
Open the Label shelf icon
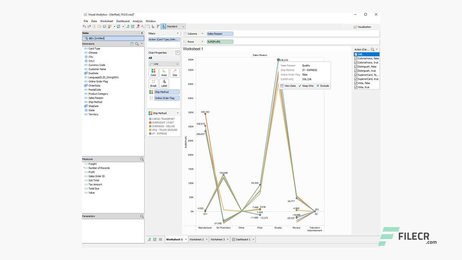[164, 84]
